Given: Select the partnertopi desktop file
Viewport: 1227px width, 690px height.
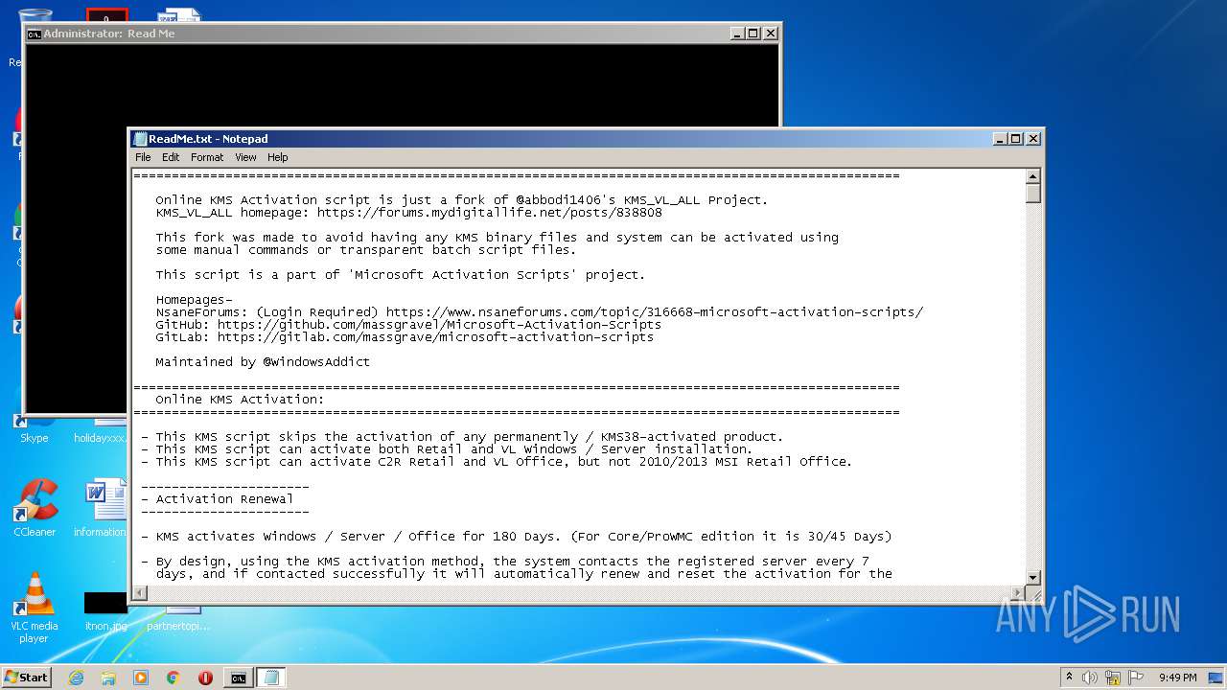Looking at the screenshot, I should point(178,616).
